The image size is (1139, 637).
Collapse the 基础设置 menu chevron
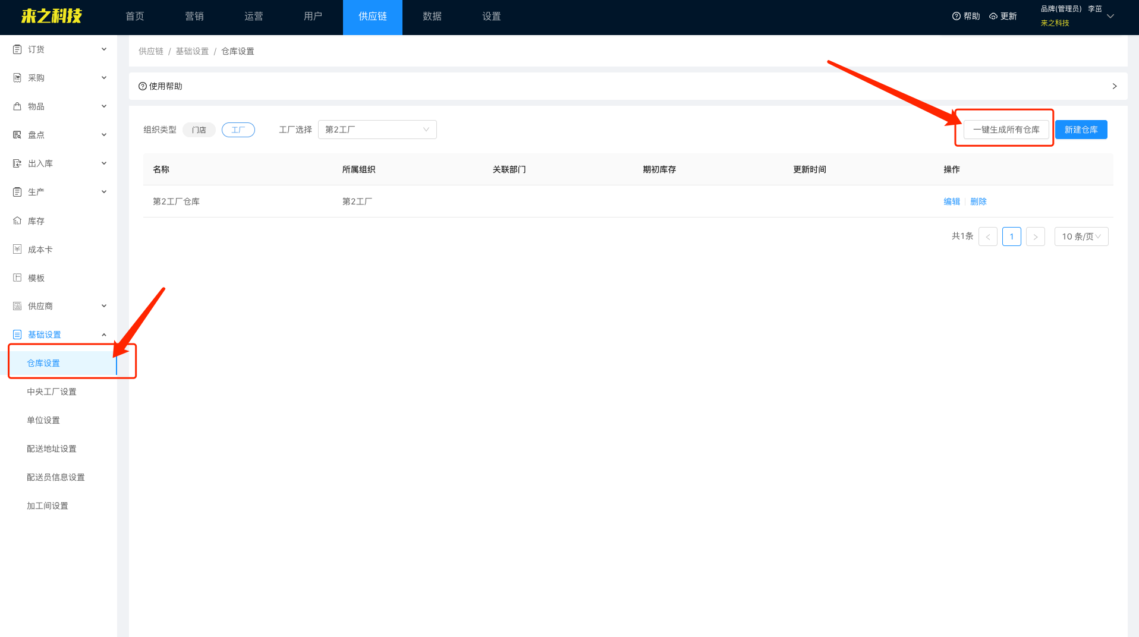point(104,335)
